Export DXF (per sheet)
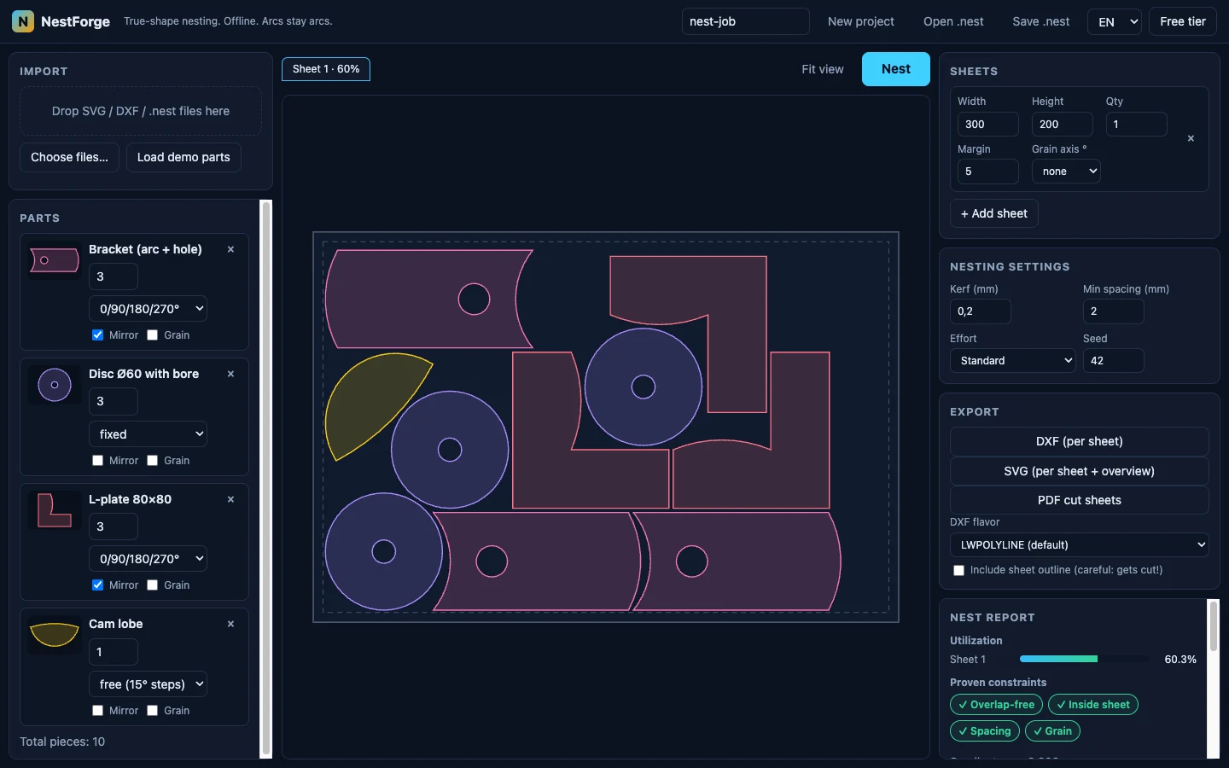This screenshot has height=768, width=1229. pyautogui.click(x=1079, y=441)
